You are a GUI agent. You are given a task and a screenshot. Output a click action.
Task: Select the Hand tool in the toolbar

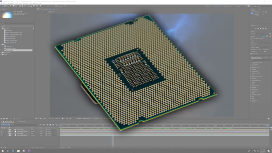pos(5,6)
